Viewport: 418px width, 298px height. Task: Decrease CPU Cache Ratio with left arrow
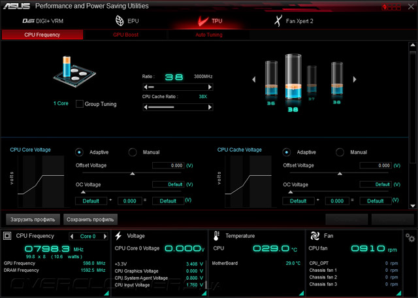click(146, 107)
